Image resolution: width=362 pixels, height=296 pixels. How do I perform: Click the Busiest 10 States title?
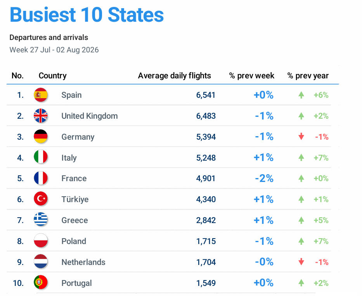[87, 15]
